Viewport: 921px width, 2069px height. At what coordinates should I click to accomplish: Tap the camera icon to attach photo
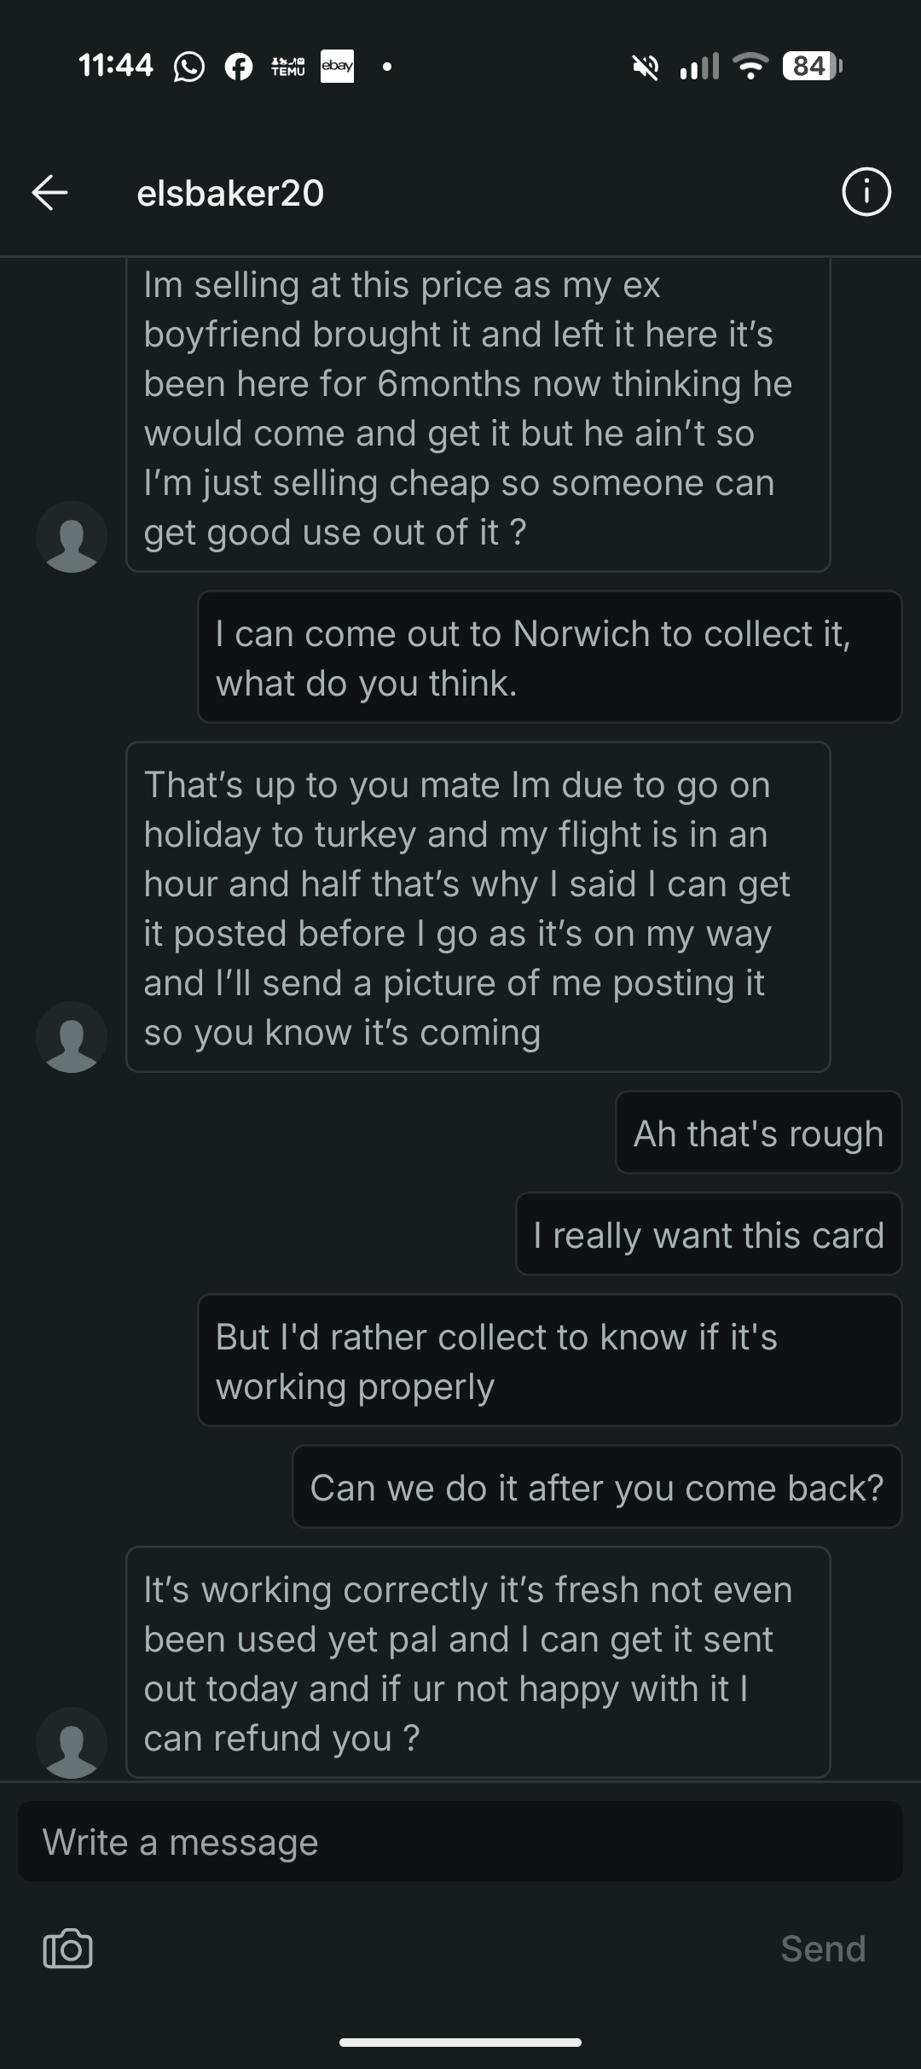[x=67, y=1950]
